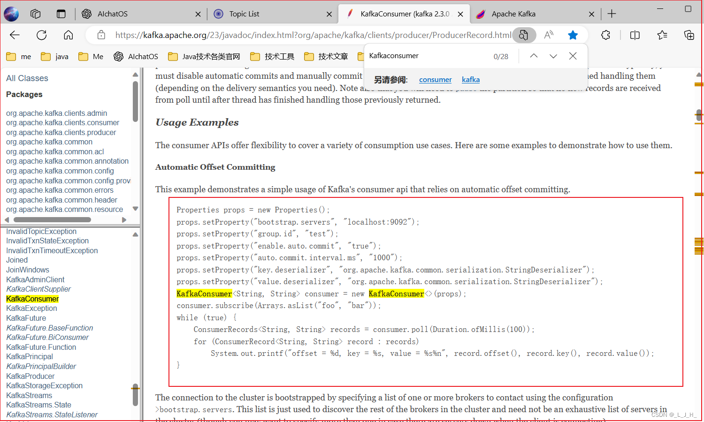Click the main page vertical scrollbar thumb
The width and height of the screenshot is (704, 422).
(699, 115)
